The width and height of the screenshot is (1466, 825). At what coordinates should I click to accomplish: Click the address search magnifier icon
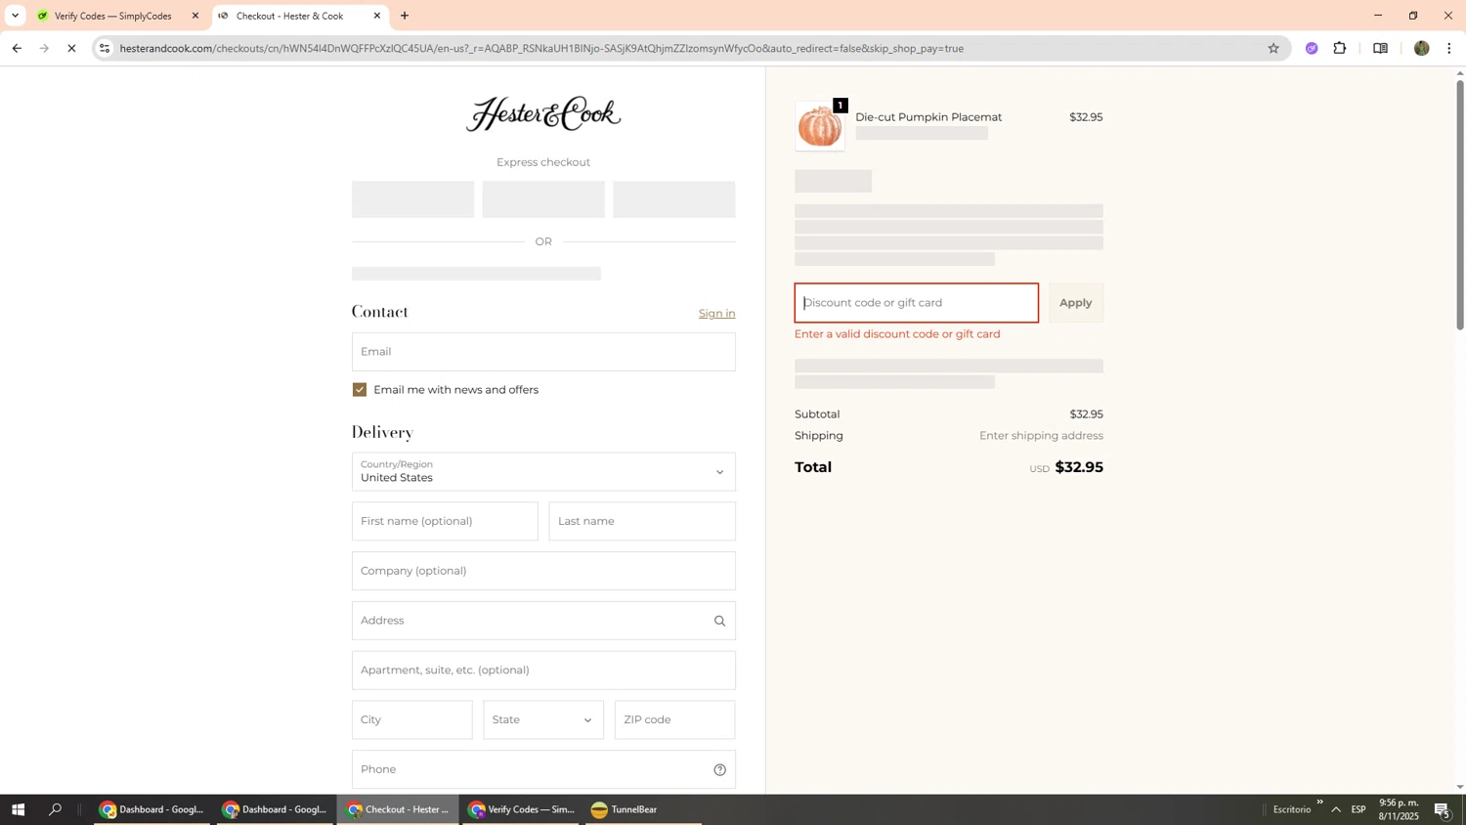pos(719,621)
